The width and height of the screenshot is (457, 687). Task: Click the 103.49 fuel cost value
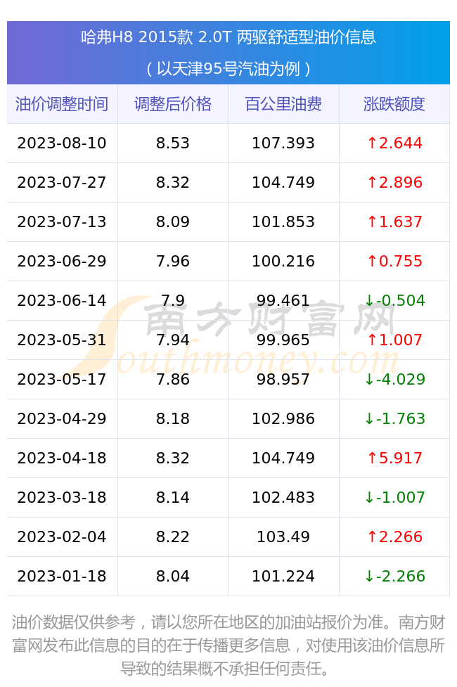(283, 537)
